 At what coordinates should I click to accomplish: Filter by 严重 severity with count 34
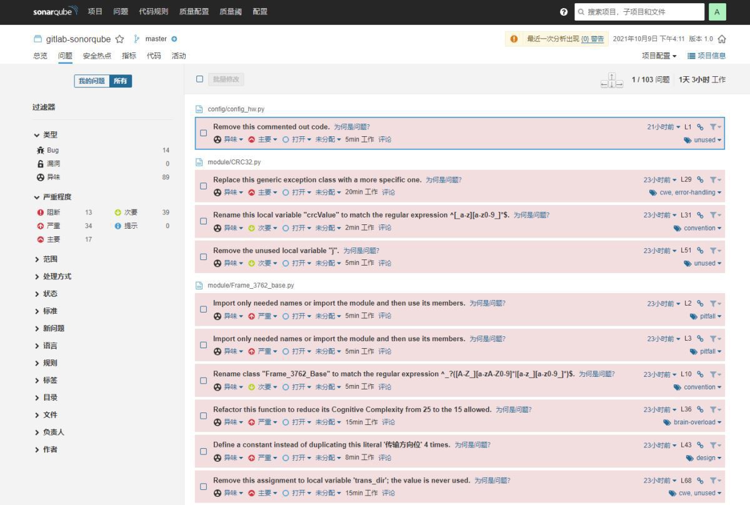[64, 226]
